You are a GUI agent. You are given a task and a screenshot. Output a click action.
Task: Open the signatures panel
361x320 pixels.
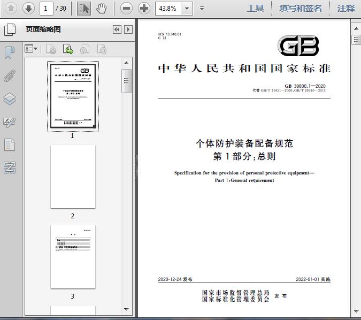click(x=10, y=122)
